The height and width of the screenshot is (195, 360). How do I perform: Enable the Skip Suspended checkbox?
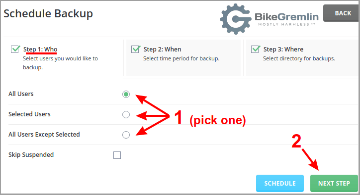(x=117, y=155)
